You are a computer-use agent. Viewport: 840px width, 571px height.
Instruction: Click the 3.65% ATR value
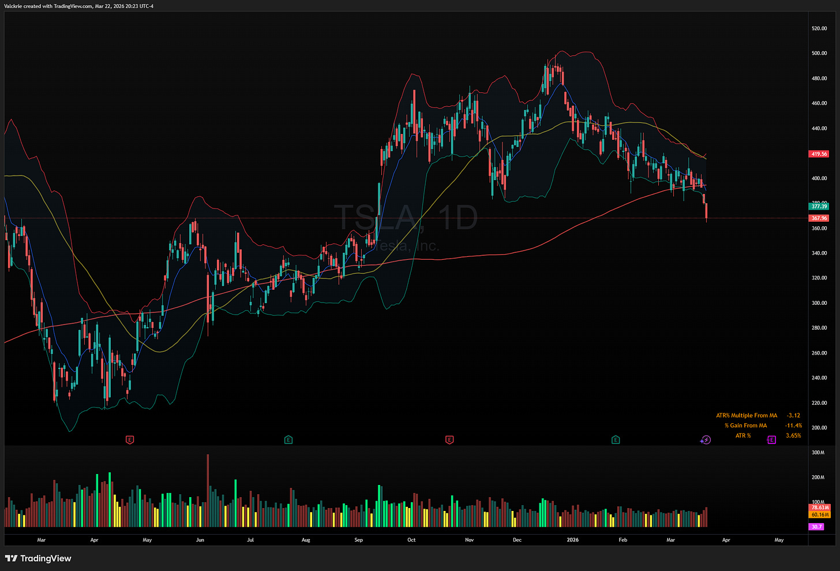coord(793,435)
